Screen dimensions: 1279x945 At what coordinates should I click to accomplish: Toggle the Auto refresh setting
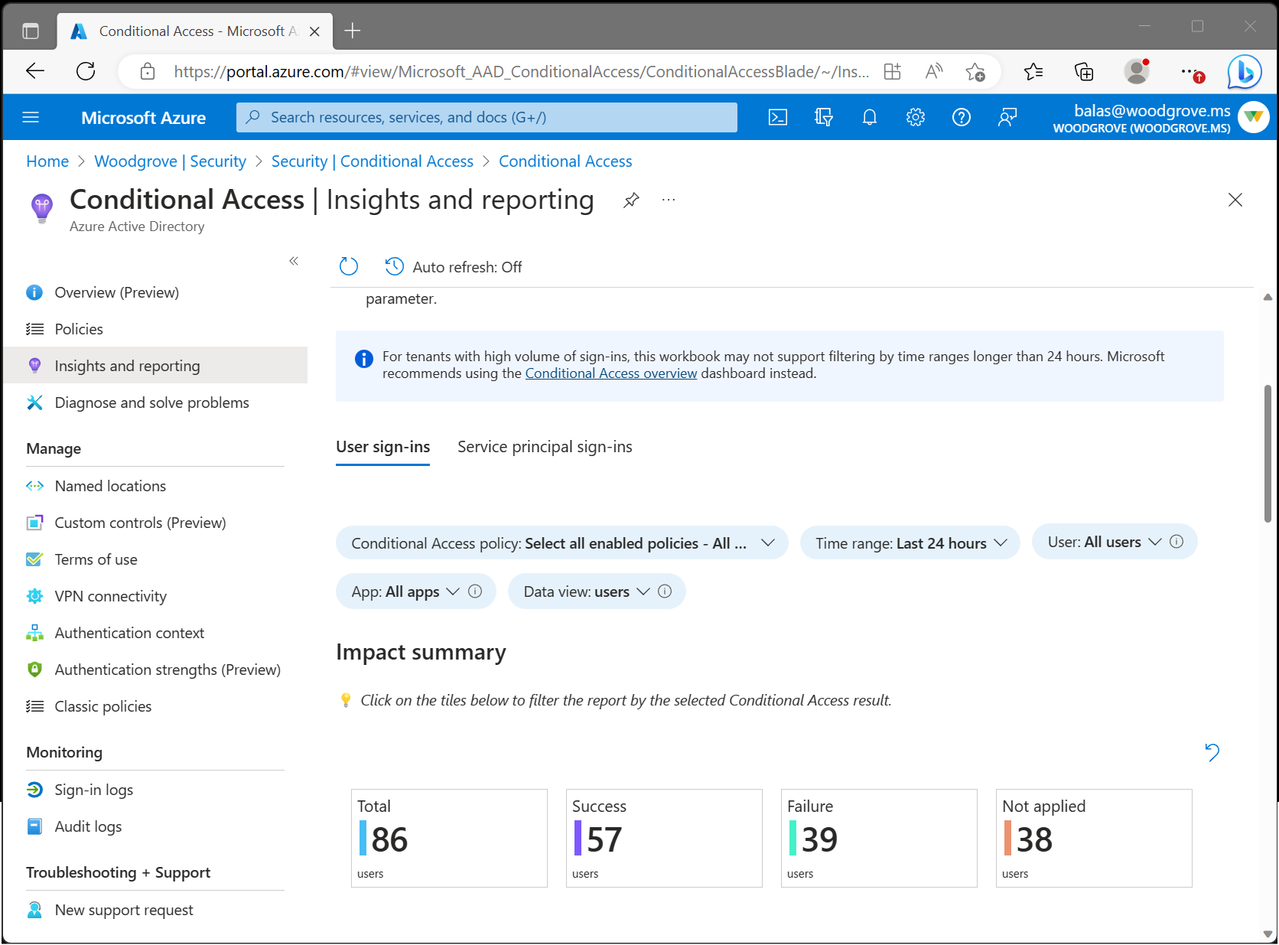tap(453, 266)
